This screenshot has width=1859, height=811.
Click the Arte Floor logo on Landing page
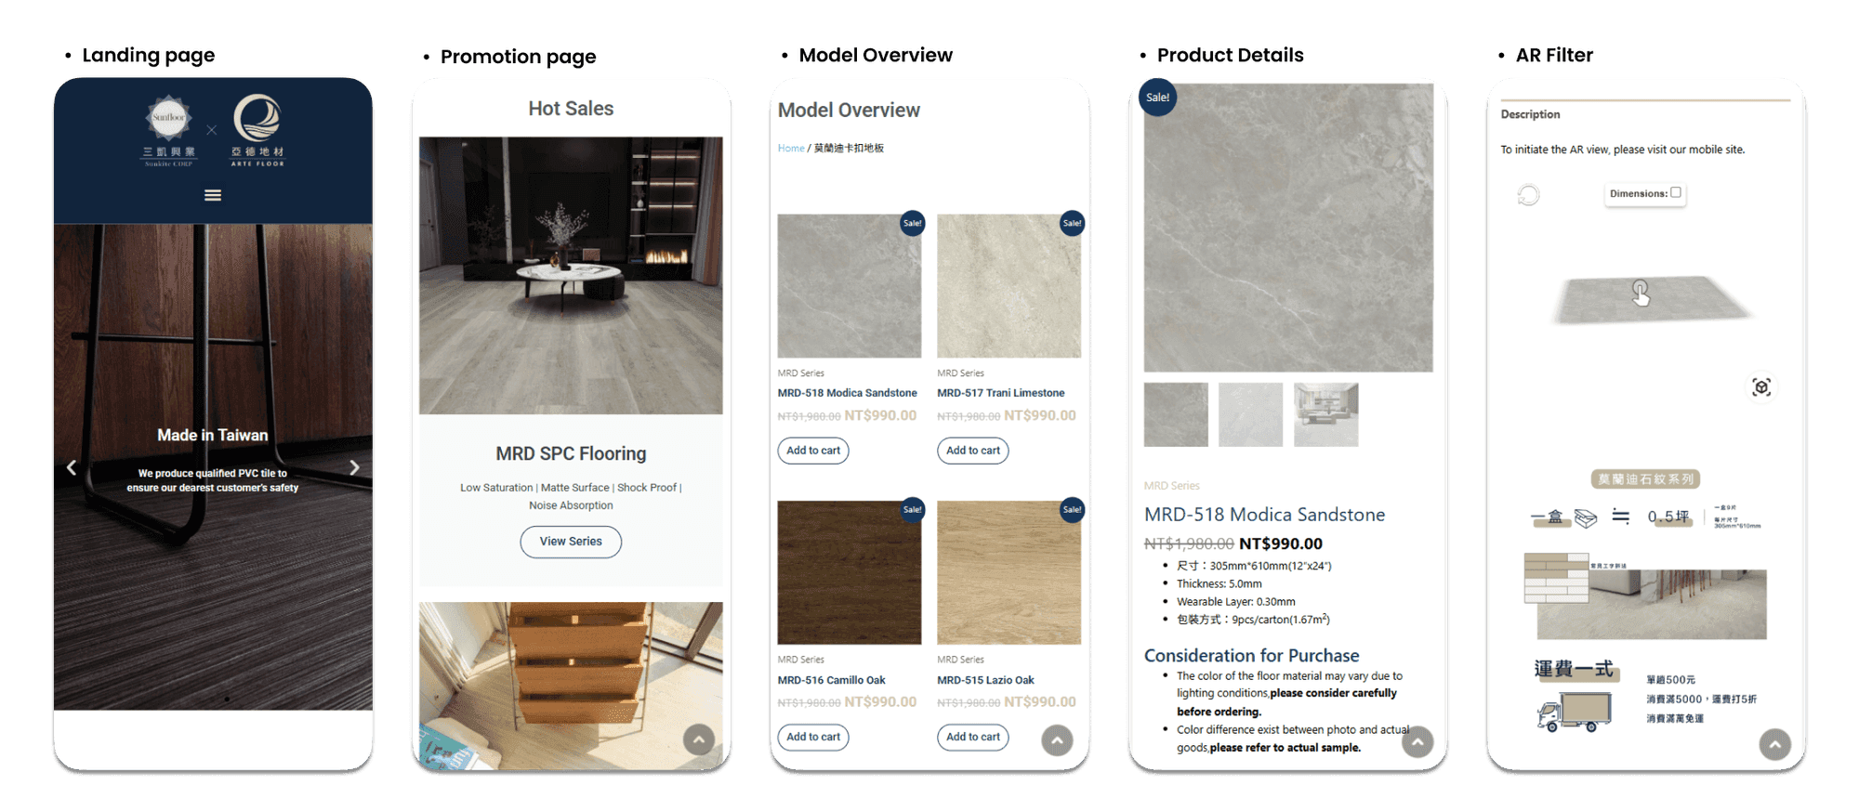257,130
